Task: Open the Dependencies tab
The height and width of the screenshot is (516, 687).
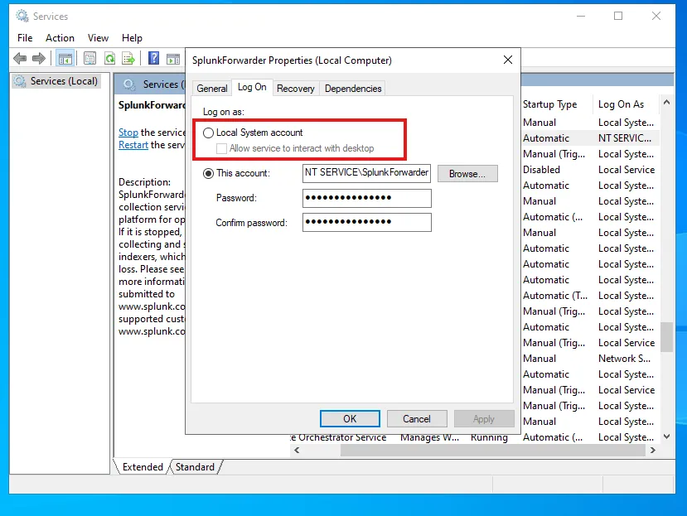Action: (x=353, y=89)
